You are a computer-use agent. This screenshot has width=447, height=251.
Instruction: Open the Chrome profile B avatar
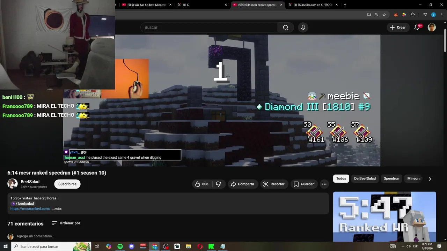(x=433, y=15)
